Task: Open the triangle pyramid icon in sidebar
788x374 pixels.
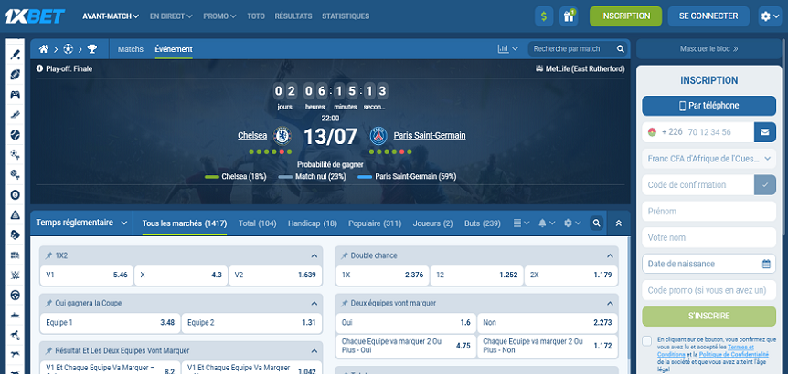Action: [15, 215]
